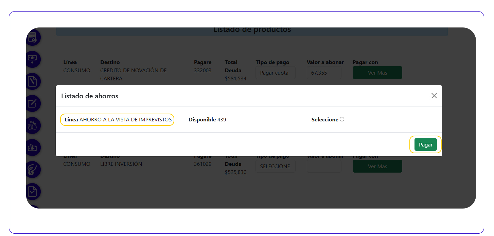
Task: Click Ver Mas for pagare 332003
Action: (x=377, y=73)
